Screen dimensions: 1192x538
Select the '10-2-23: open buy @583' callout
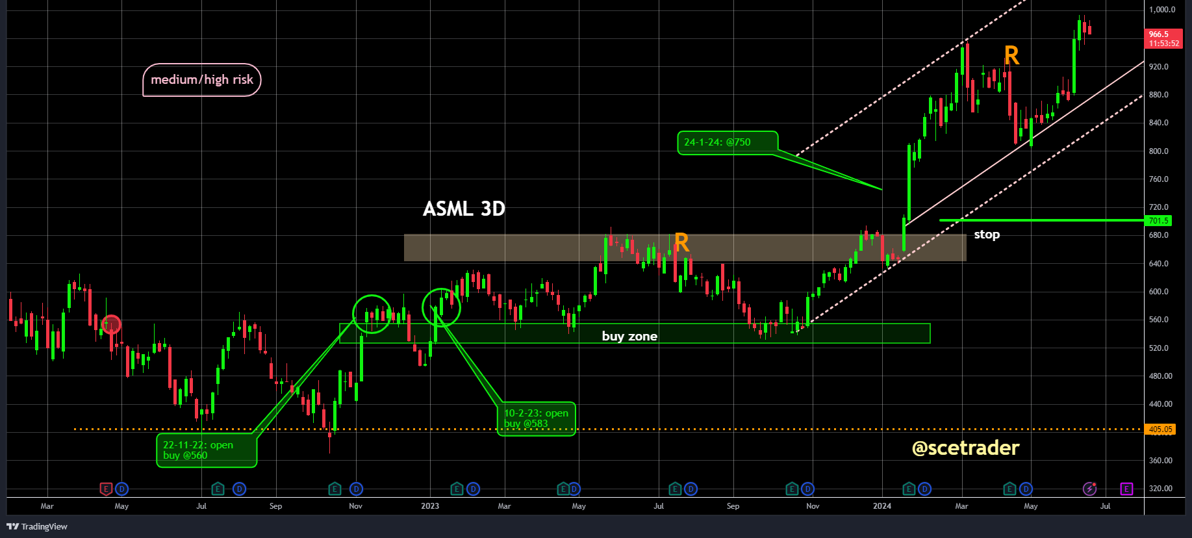(x=537, y=418)
